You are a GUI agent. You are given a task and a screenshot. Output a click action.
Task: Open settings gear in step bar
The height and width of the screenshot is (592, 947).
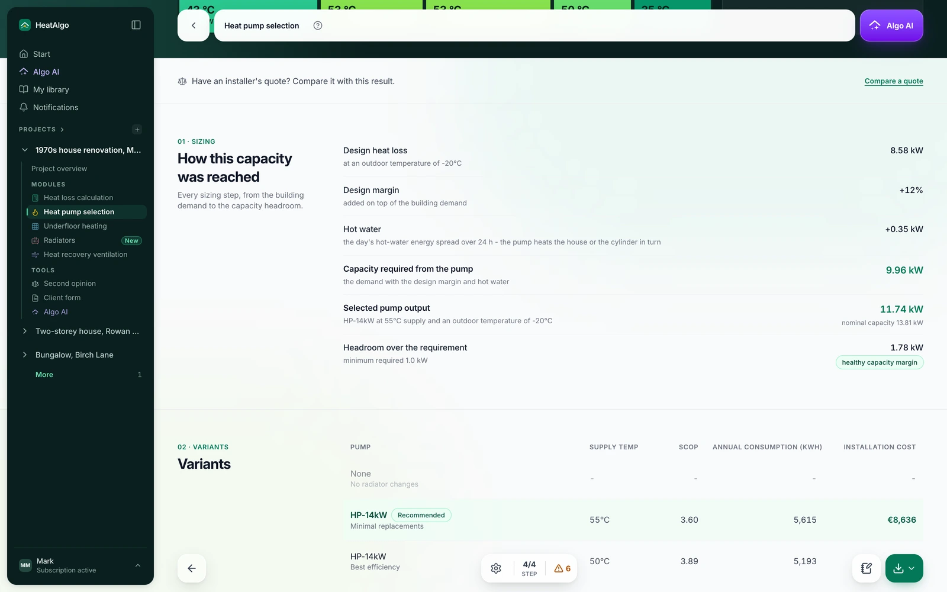[496, 568]
